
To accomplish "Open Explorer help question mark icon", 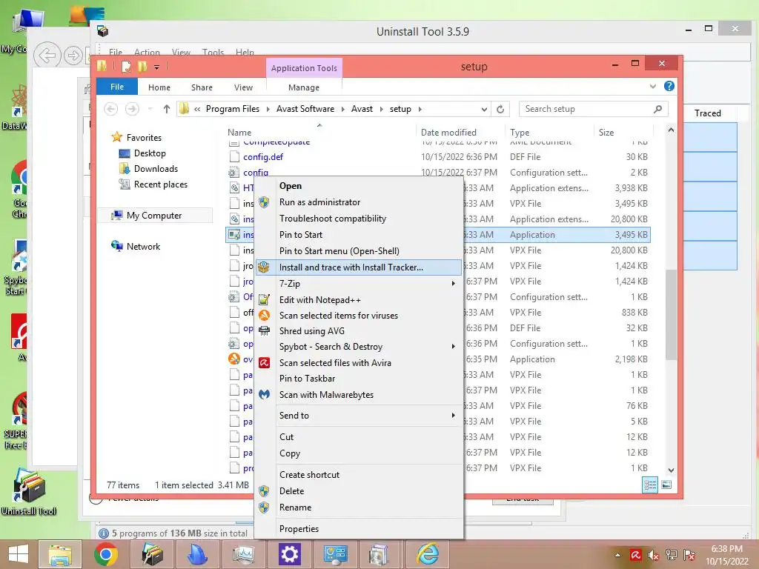I will [x=669, y=86].
